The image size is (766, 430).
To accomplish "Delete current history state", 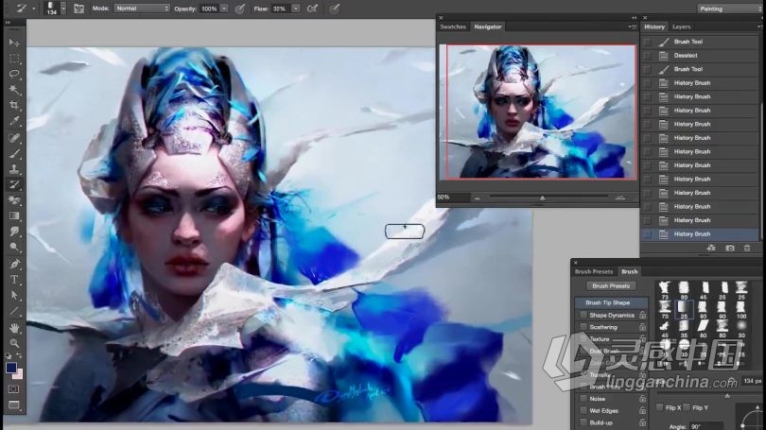I will pyautogui.click(x=747, y=248).
